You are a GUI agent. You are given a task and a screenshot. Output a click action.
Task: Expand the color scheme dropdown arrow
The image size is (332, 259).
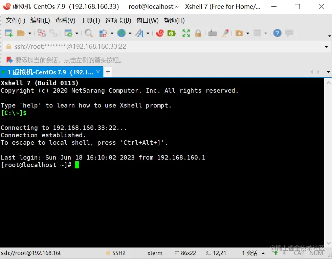click(112, 33)
